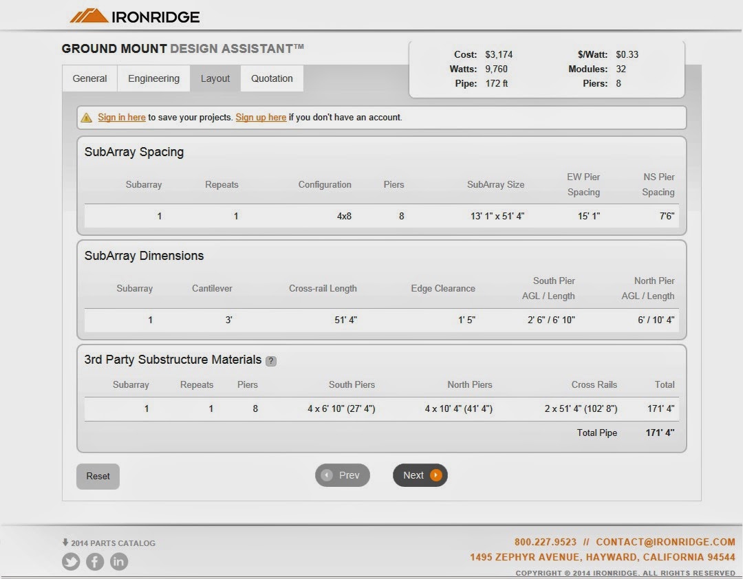743x579 pixels.
Task: Switch to the Engineering tab
Action: pyautogui.click(x=153, y=78)
